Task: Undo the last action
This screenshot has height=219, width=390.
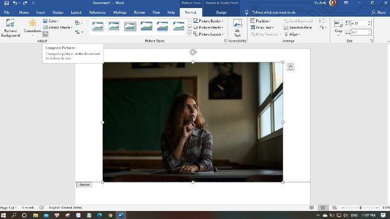Action: [15, 3]
